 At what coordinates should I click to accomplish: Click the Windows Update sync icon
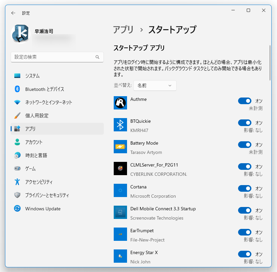pyautogui.click(x=17, y=208)
